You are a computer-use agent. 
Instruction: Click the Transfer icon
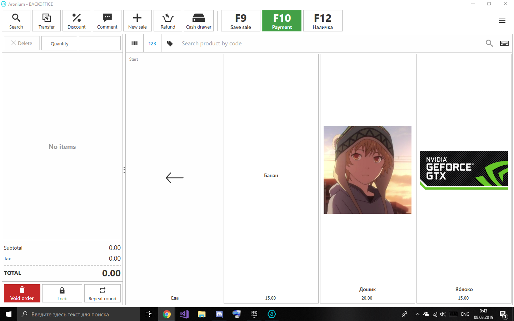[x=46, y=21]
